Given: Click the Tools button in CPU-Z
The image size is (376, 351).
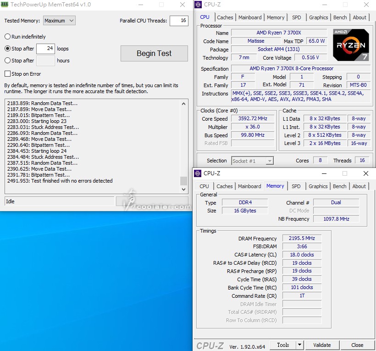Looking at the screenshot, I should (x=283, y=345).
